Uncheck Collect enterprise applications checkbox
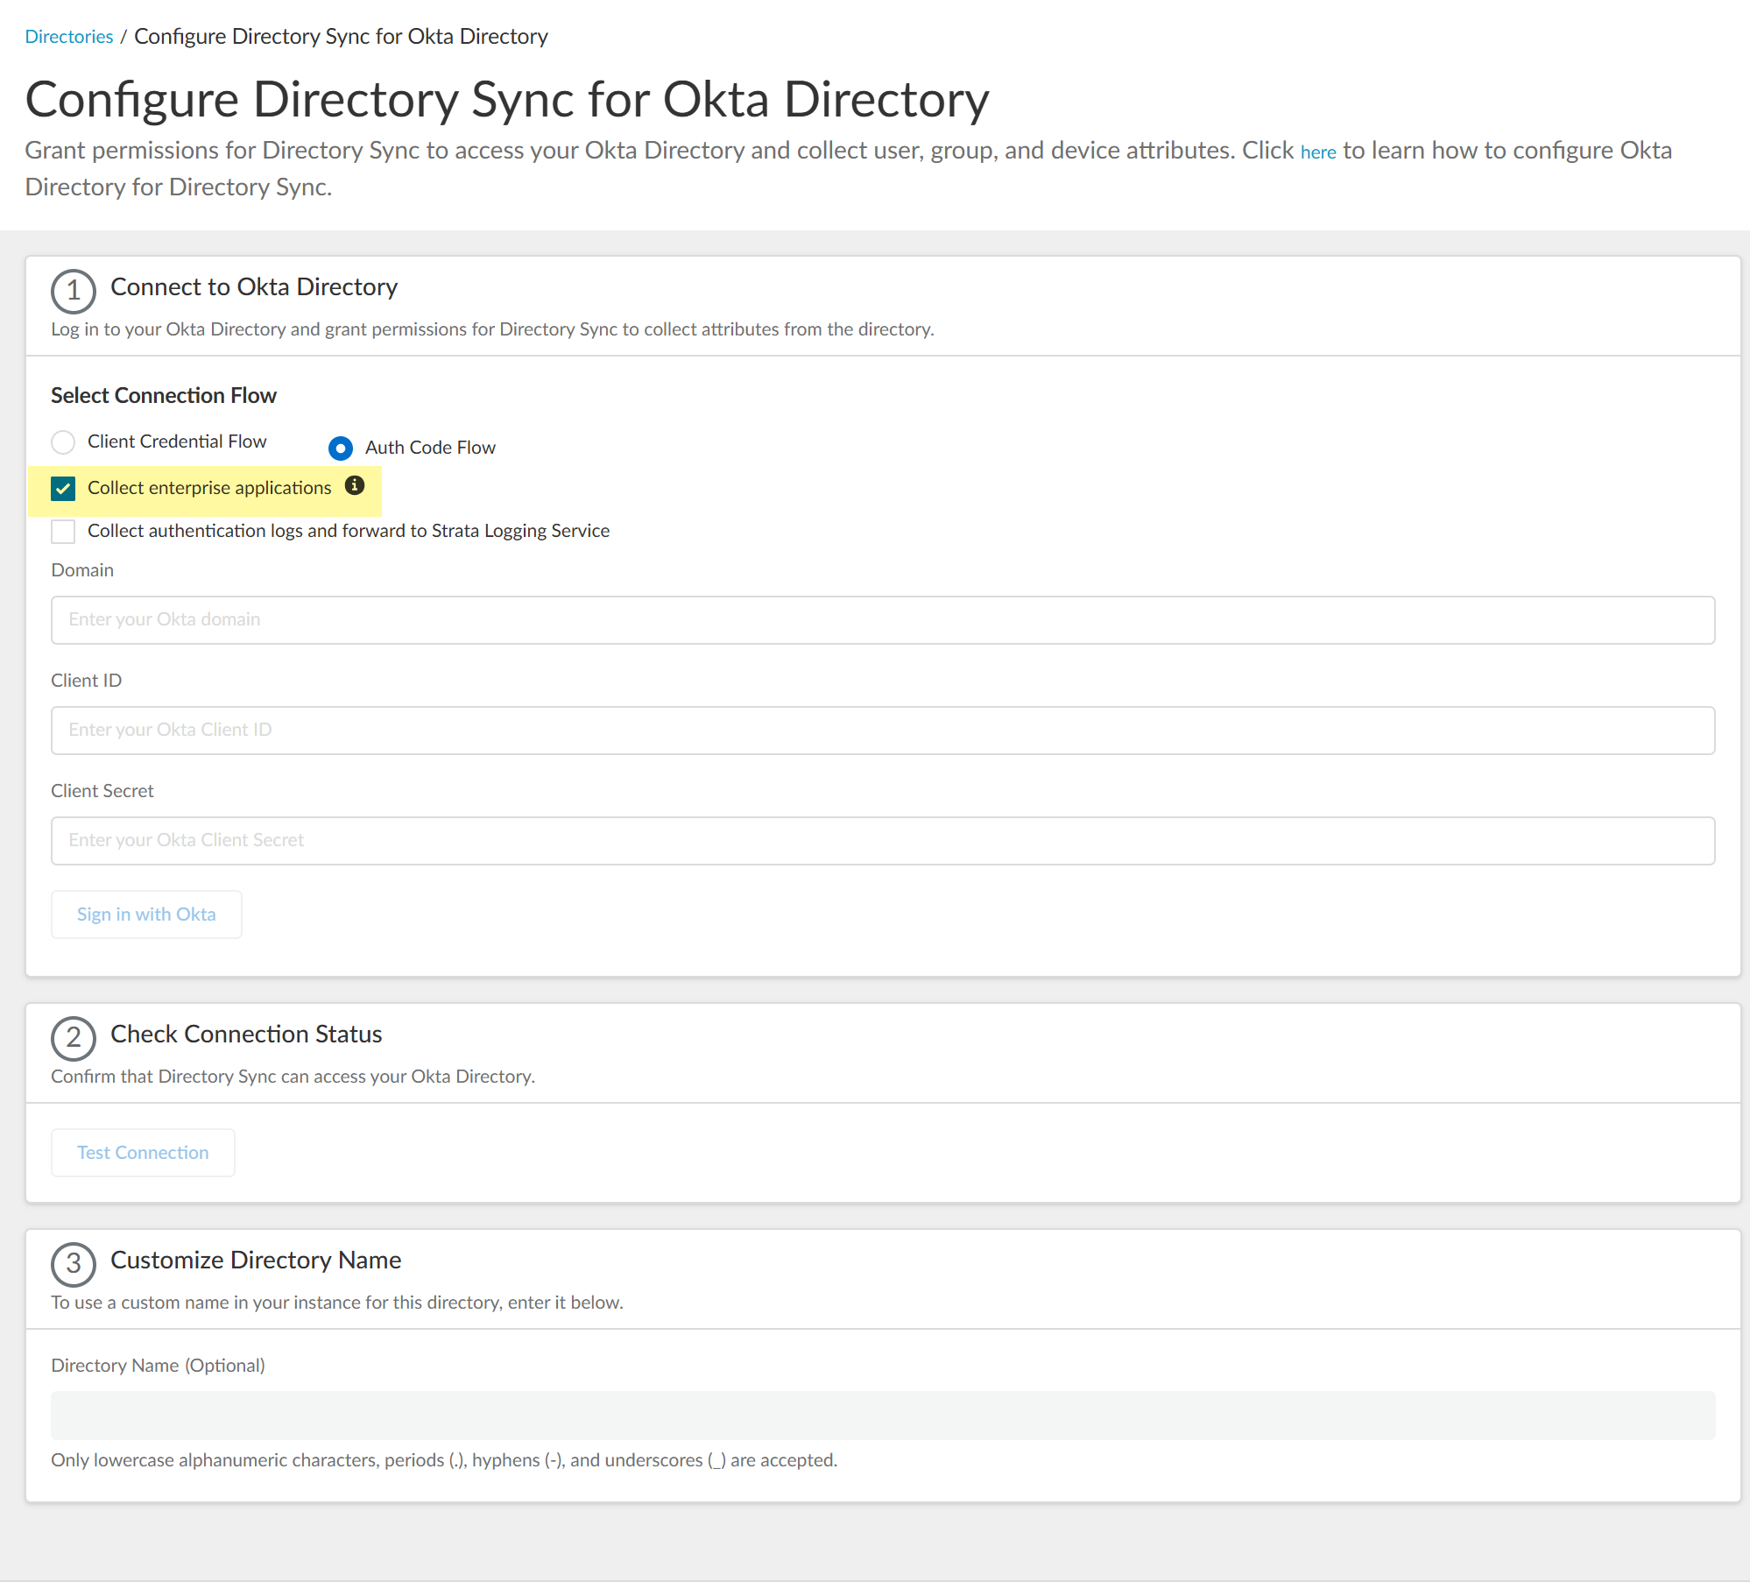The image size is (1750, 1582). coord(63,488)
